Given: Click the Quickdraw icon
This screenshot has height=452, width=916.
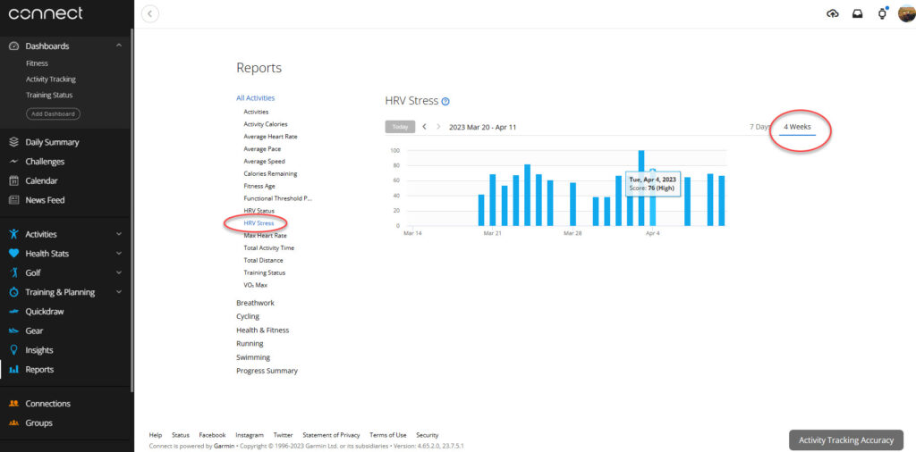Looking at the screenshot, I should (x=14, y=312).
